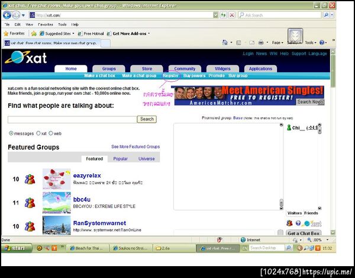Open the Language link
This screenshot has height=278, width=355.
318,53
